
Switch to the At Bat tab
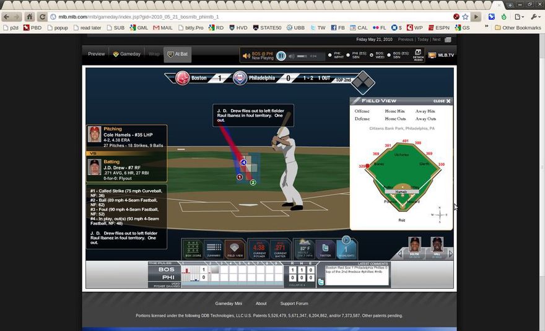178,54
